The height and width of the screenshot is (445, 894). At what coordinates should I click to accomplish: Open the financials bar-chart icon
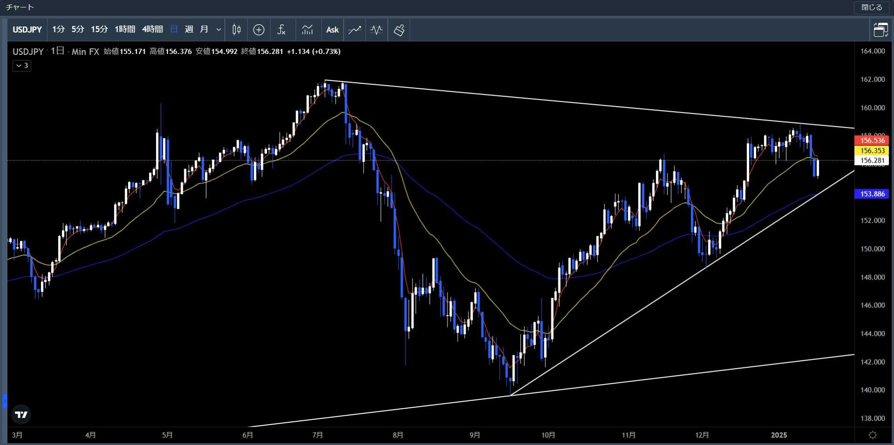coord(307,30)
